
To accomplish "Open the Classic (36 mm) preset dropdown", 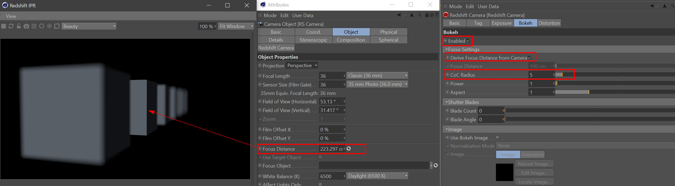I will point(377,76).
